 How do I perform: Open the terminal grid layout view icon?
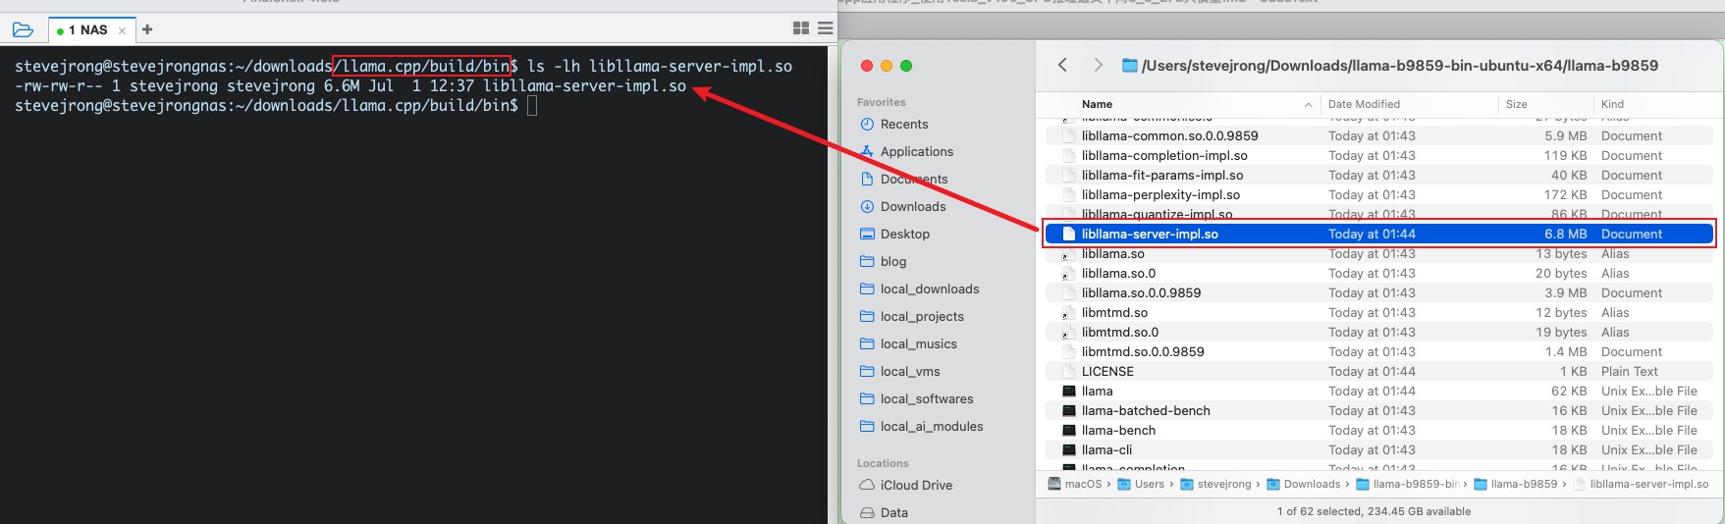[801, 28]
